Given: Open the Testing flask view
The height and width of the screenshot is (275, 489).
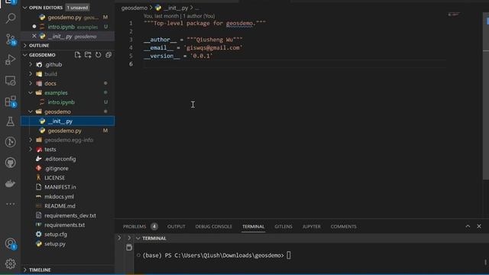Looking at the screenshot, I should (10, 121).
